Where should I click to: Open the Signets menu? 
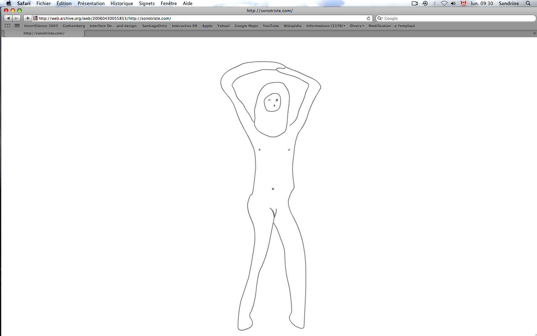click(x=147, y=4)
